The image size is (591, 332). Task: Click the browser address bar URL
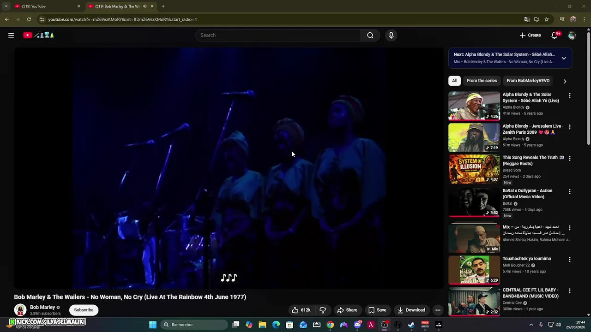(x=122, y=19)
